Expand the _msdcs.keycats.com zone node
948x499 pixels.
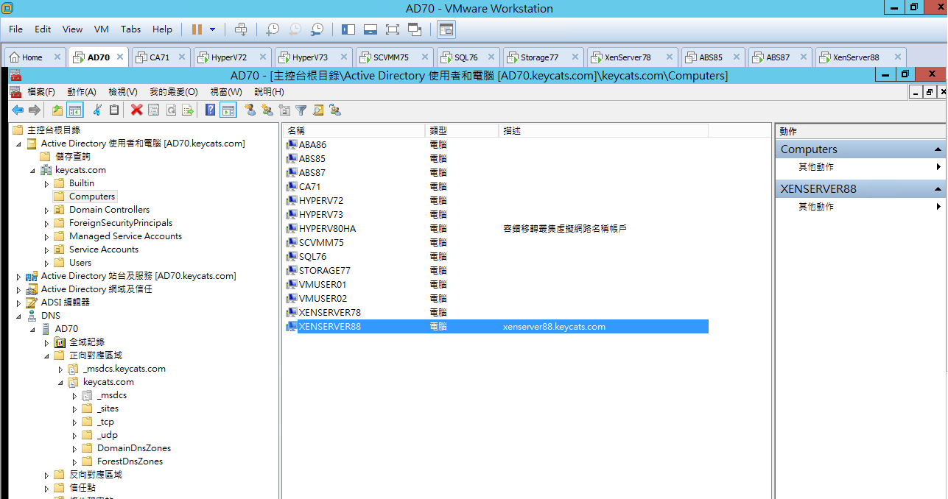coord(60,369)
